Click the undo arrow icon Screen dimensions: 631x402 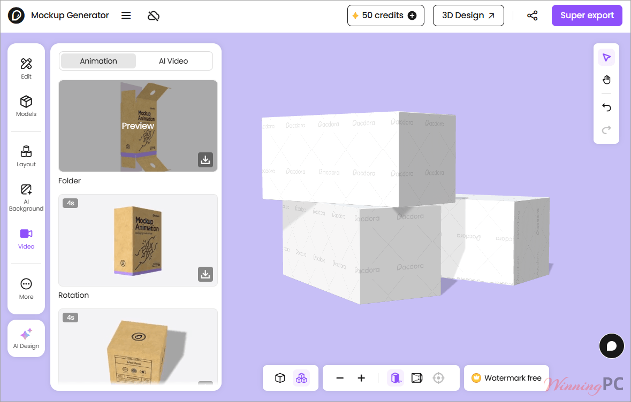click(606, 107)
